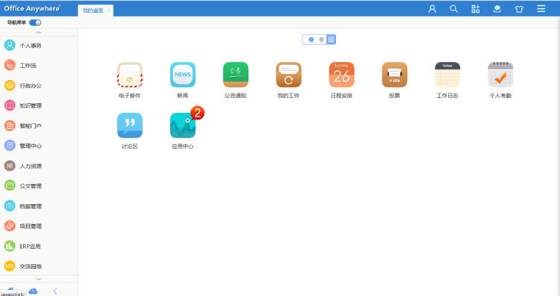Open the 应用中心 app center icon
The image size is (560, 296).
pyautogui.click(x=182, y=126)
